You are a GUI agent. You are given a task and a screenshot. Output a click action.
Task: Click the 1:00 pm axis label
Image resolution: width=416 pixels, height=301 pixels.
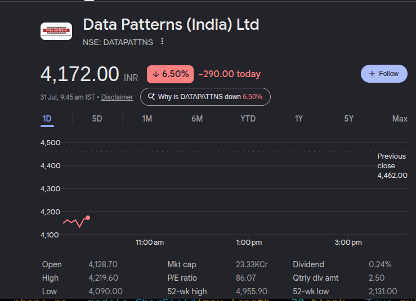point(249,242)
